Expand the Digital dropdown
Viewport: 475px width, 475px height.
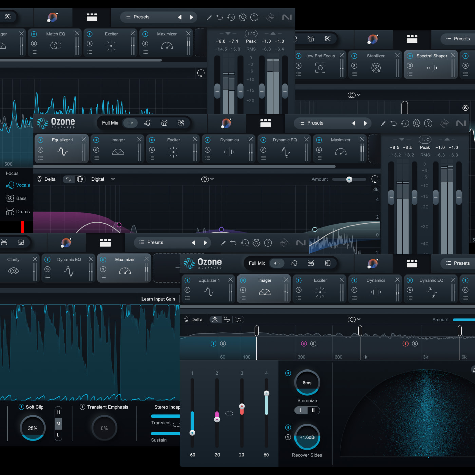[103, 179]
